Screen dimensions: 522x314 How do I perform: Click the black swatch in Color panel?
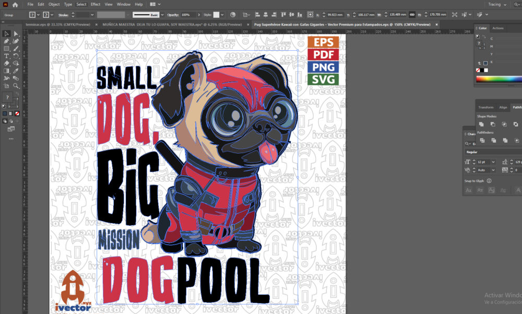tap(482, 71)
